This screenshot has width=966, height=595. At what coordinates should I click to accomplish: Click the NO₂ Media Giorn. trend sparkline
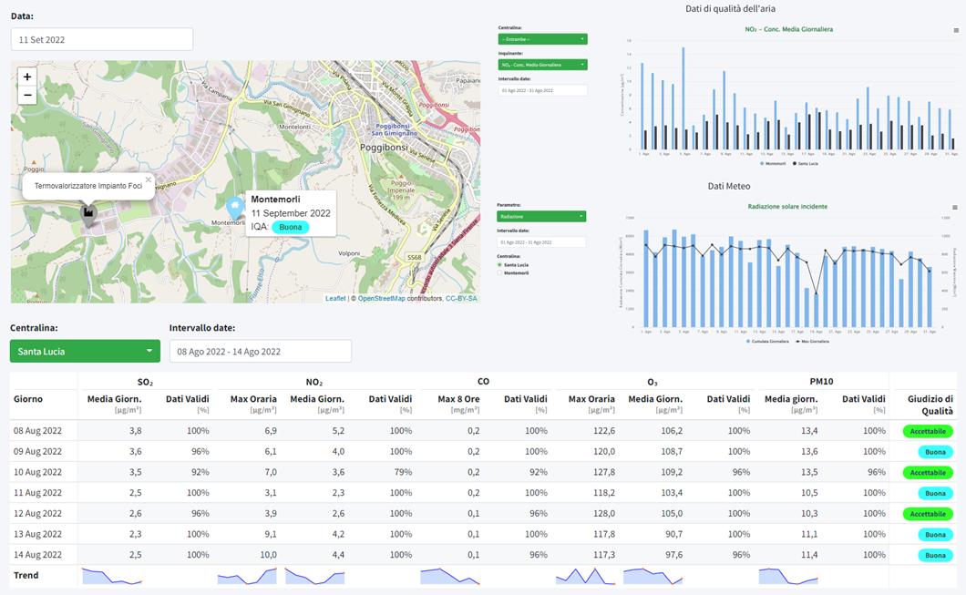pos(314,576)
